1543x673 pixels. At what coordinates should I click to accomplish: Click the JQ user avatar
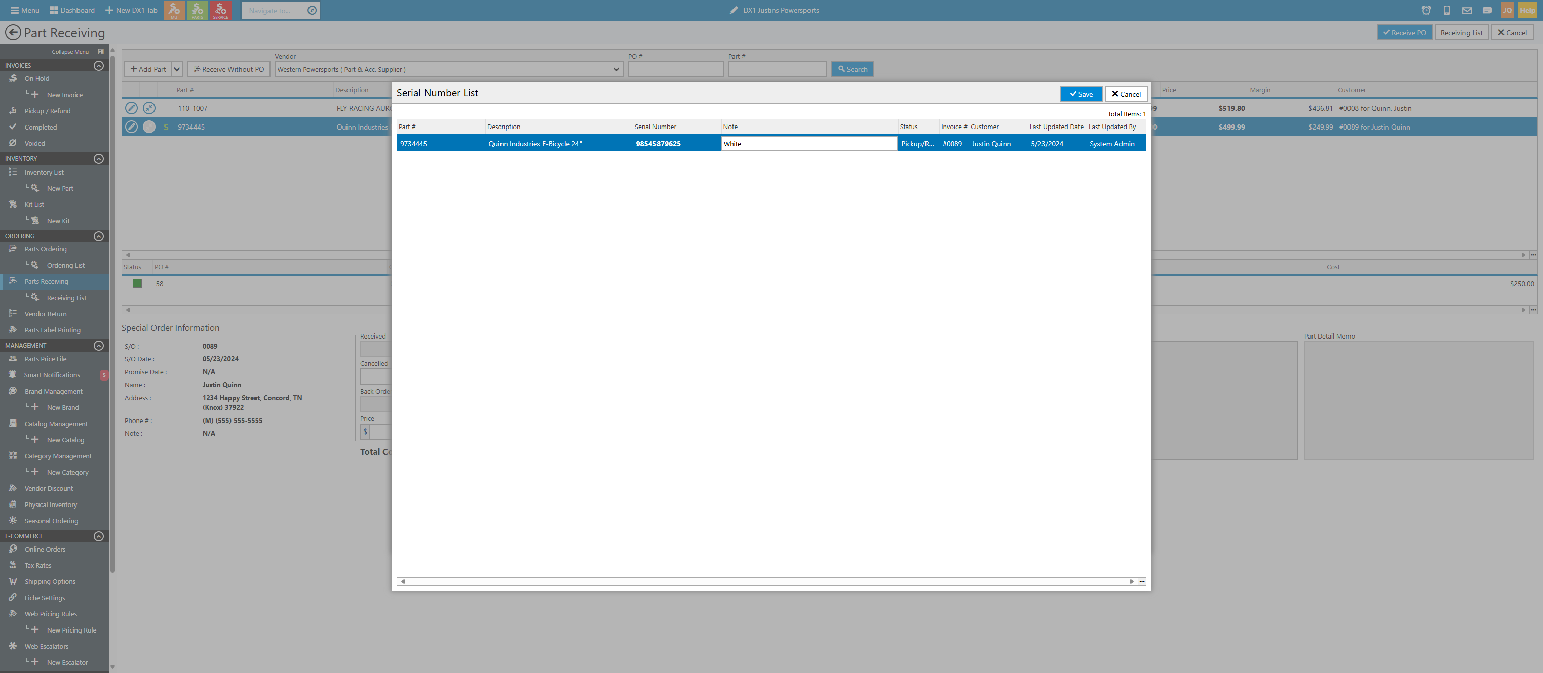tap(1507, 10)
